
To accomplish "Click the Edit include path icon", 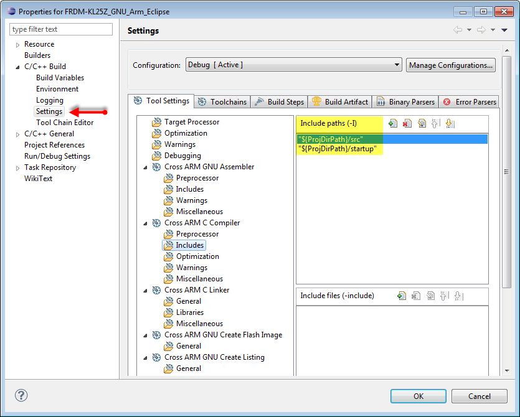I will (x=422, y=123).
